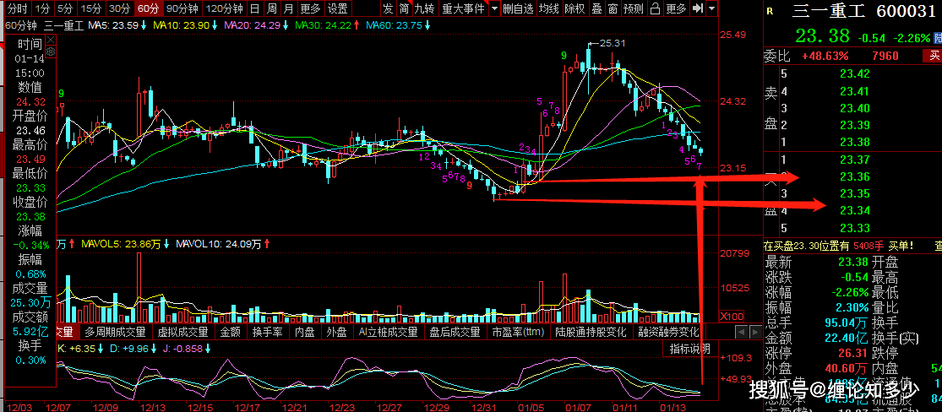The image size is (942, 412).
Task: Open the 更多 periods menu after 月
Action: 310,8
